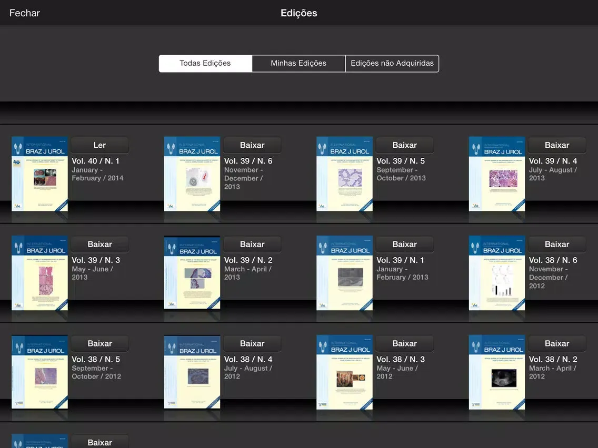
Task: Click the 'July - August / 2013' date text
Action: click(x=553, y=174)
